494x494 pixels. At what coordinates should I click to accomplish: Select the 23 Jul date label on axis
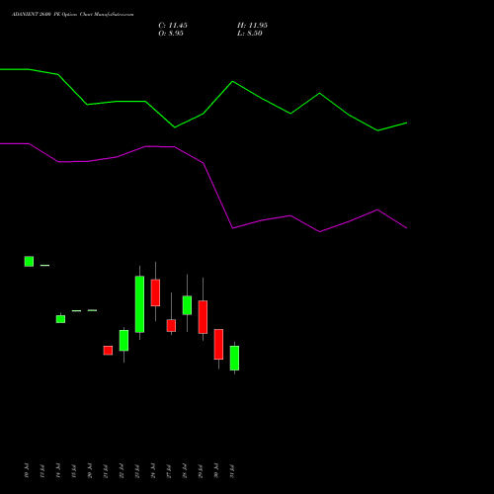tap(137, 470)
